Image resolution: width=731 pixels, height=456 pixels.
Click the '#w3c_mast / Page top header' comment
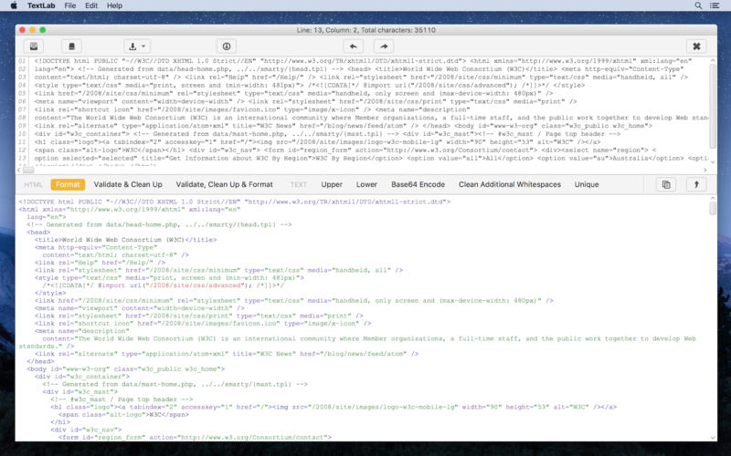point(122,399)
